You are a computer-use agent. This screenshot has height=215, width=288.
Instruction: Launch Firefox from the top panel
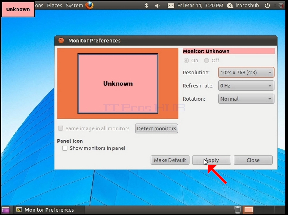(89, 5)
